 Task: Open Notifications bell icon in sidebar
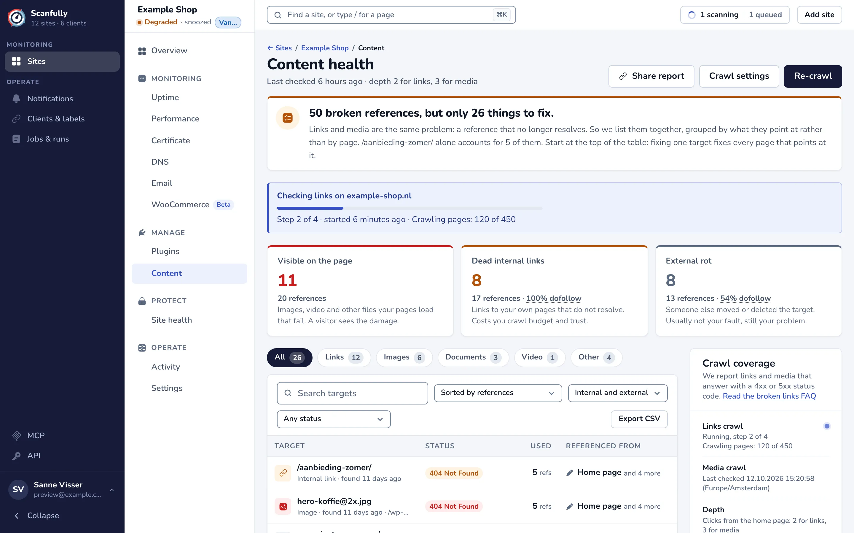coord(16,99)
